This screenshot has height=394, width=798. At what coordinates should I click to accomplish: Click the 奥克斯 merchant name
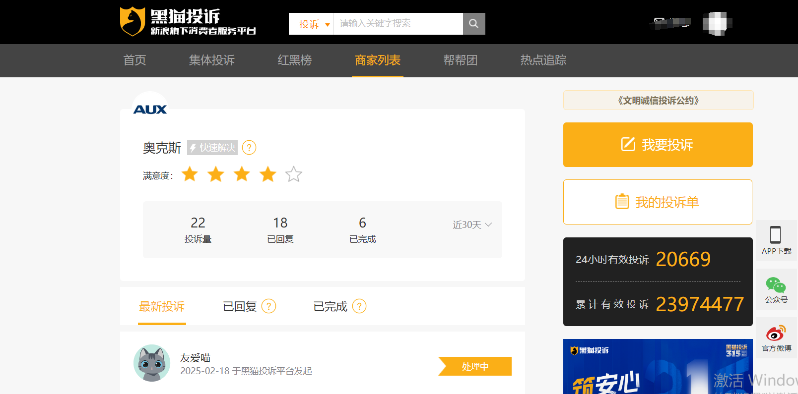162,148
